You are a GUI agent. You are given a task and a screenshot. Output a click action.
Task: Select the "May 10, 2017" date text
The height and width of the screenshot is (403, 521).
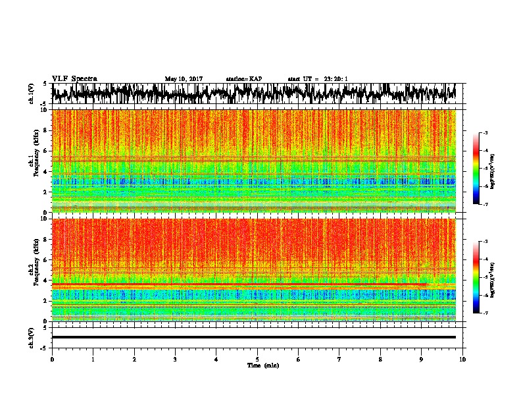(x=184, y=79)
